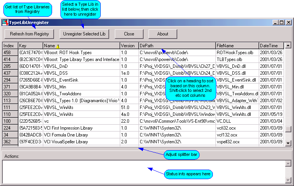294x186 pixels.
Task: Select row index 111
Action: click(10, 107)
